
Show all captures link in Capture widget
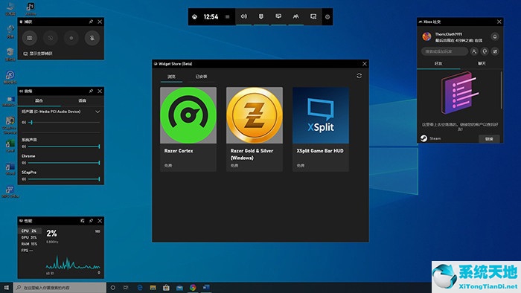(38, 54)
